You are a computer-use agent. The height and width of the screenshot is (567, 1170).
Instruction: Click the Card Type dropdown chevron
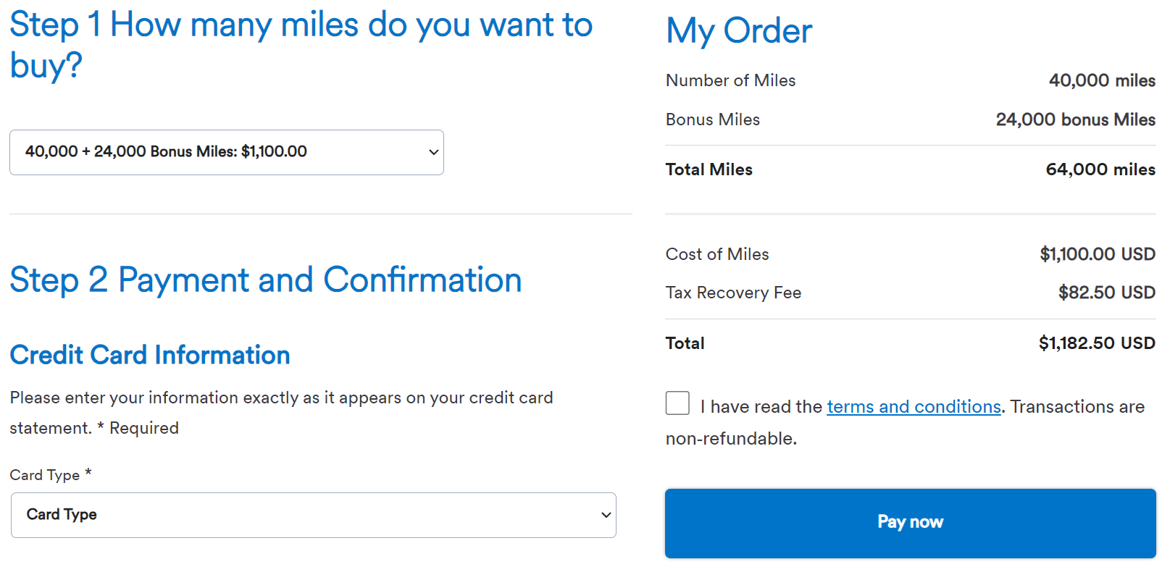click(x=605, y=515)
